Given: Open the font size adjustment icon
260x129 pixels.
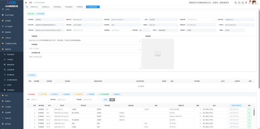Looking at the screenshot, I should (246, 3).
